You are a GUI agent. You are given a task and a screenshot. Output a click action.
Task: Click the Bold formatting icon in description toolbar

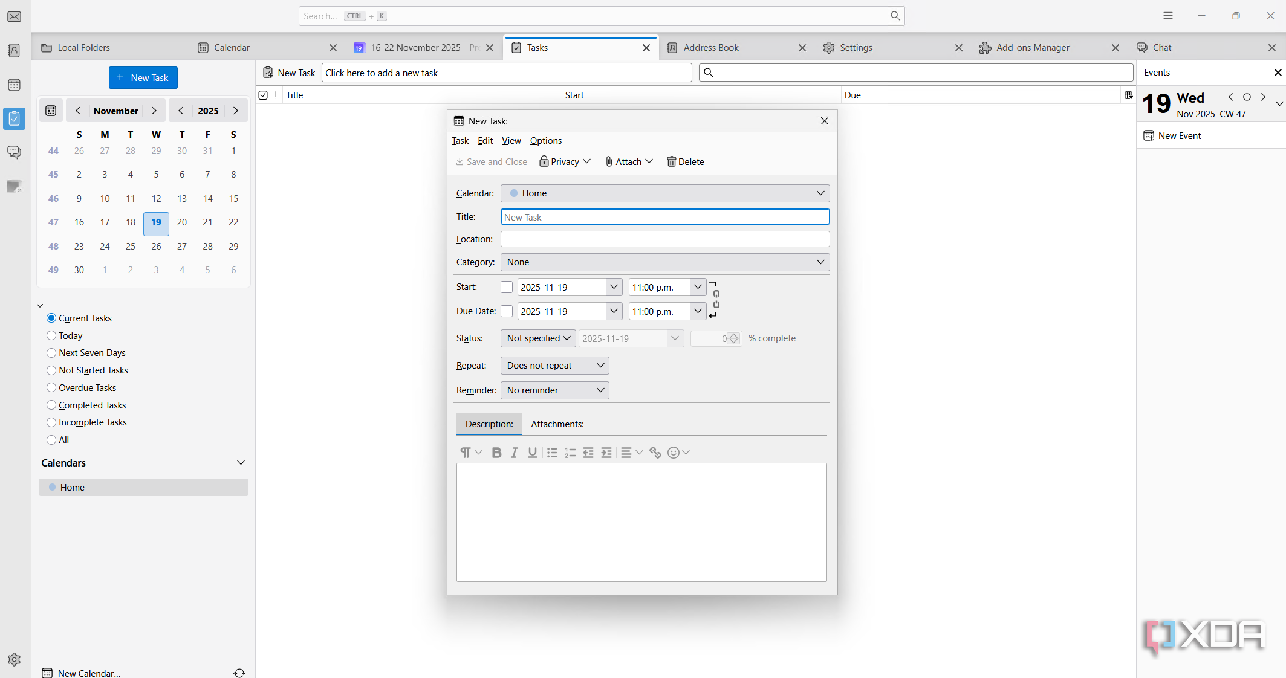click(x=496, y=453)
